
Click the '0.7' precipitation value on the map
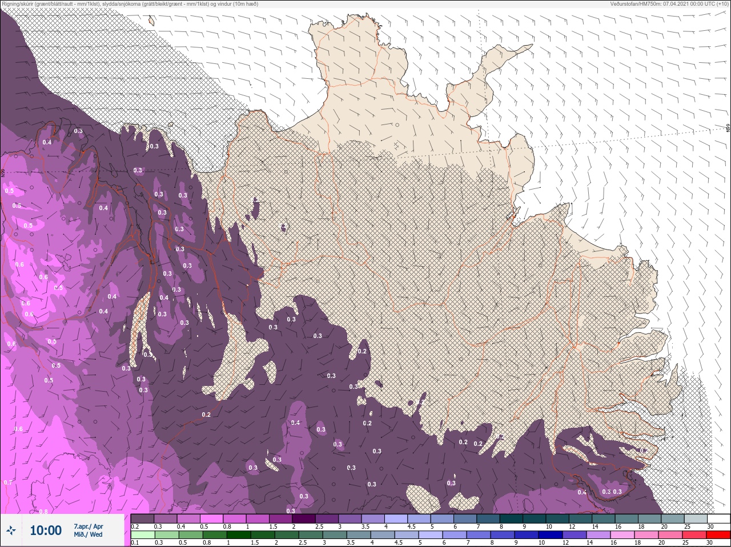pyautogui.click(x=7, y=482)
